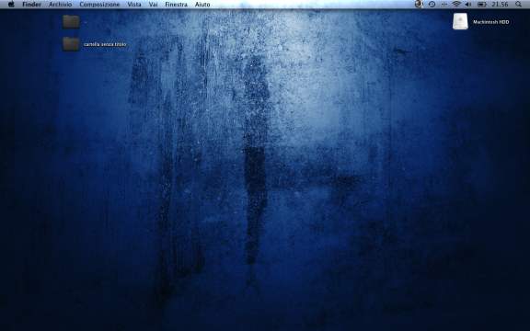
Task: Open the Aiuto menu
Action: click(202, 5)
